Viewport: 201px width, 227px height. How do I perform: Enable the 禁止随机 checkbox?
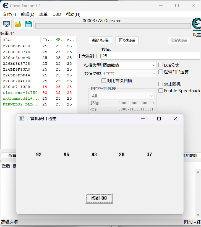[x=161, y=84]
